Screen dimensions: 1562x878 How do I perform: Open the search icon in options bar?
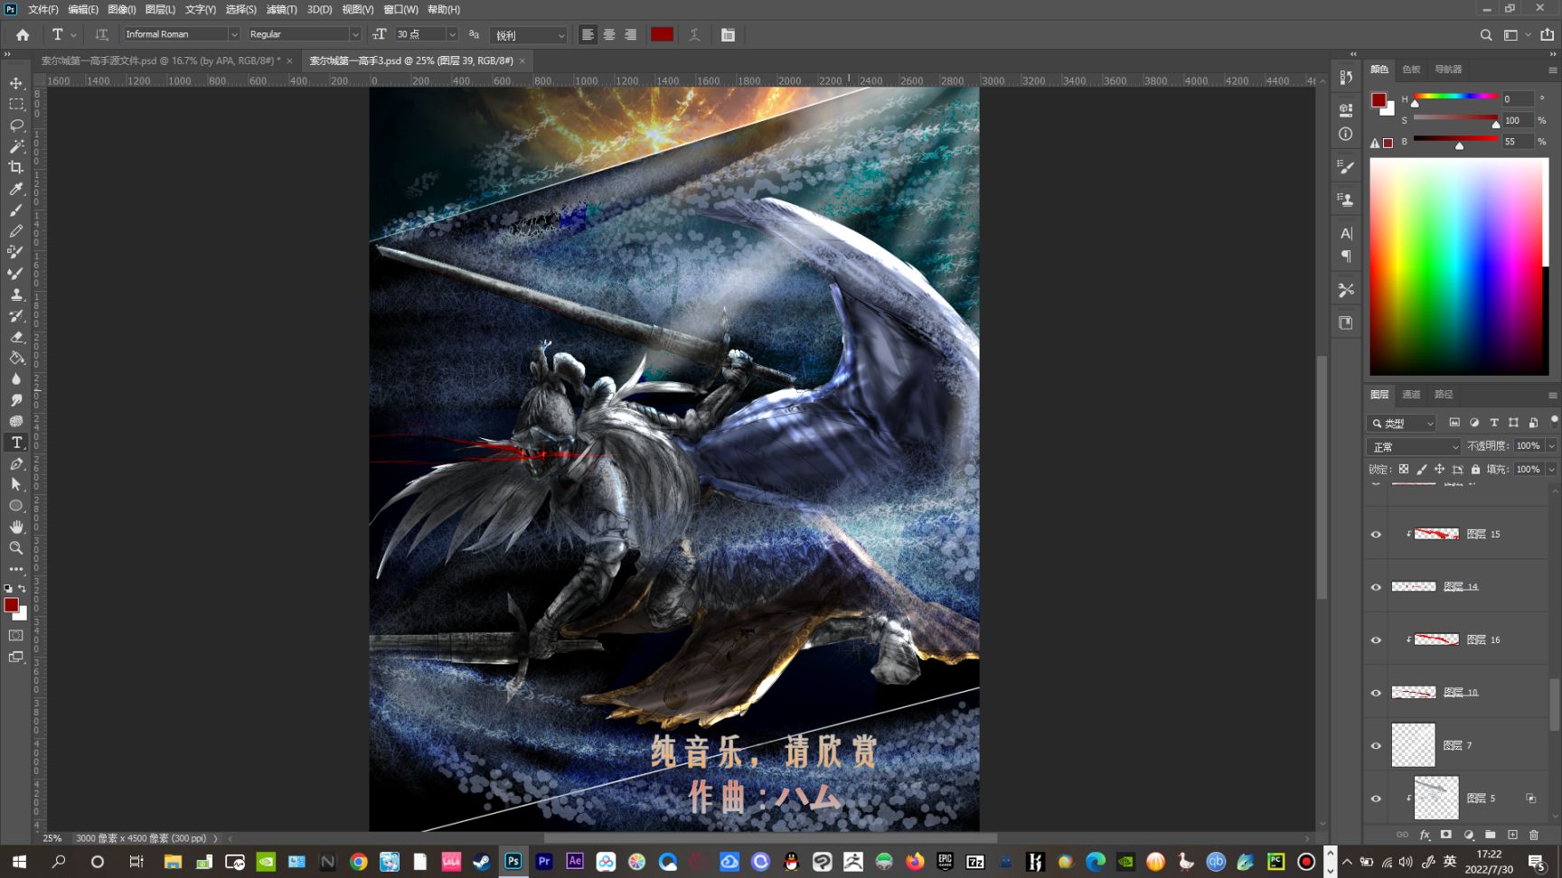tap(1486, 35)
